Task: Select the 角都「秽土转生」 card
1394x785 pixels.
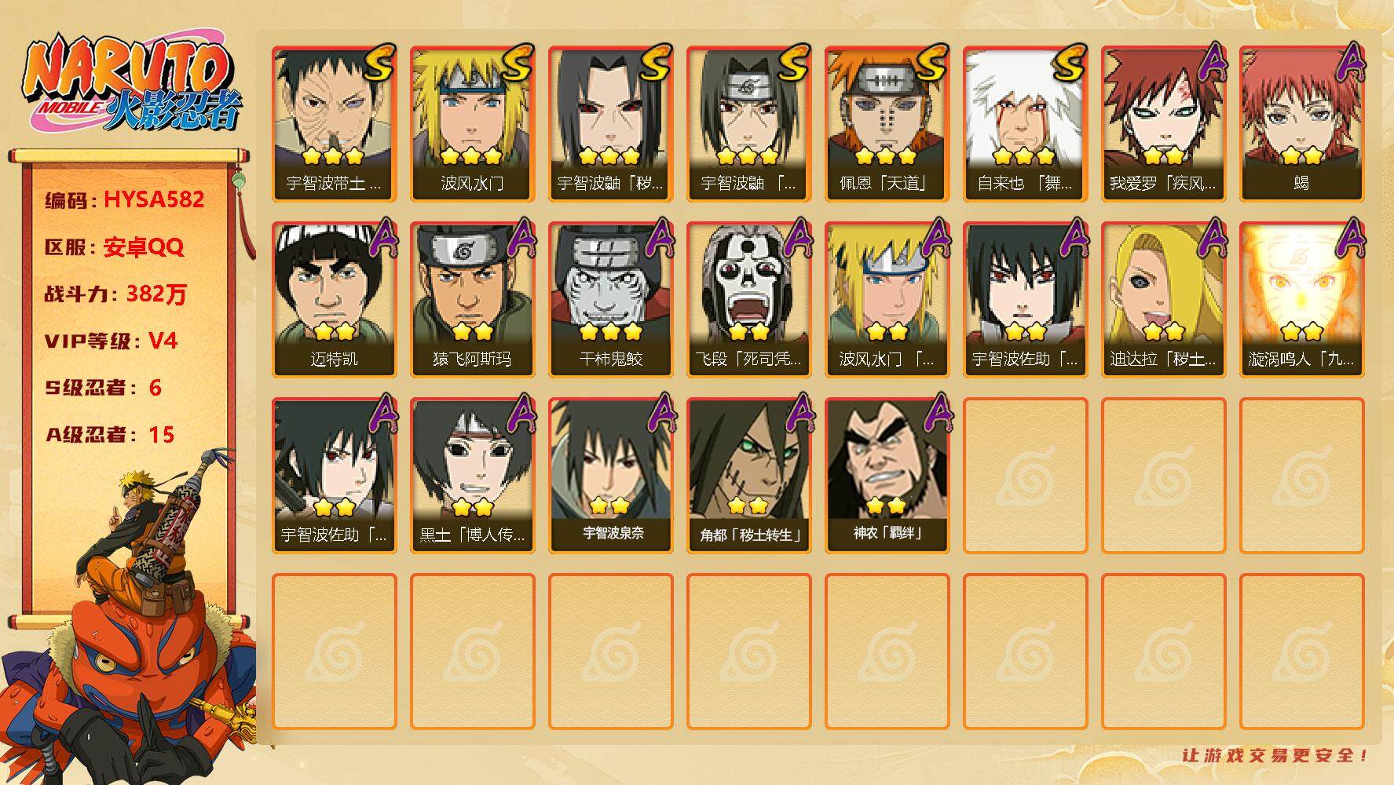Action: [748, 475]
